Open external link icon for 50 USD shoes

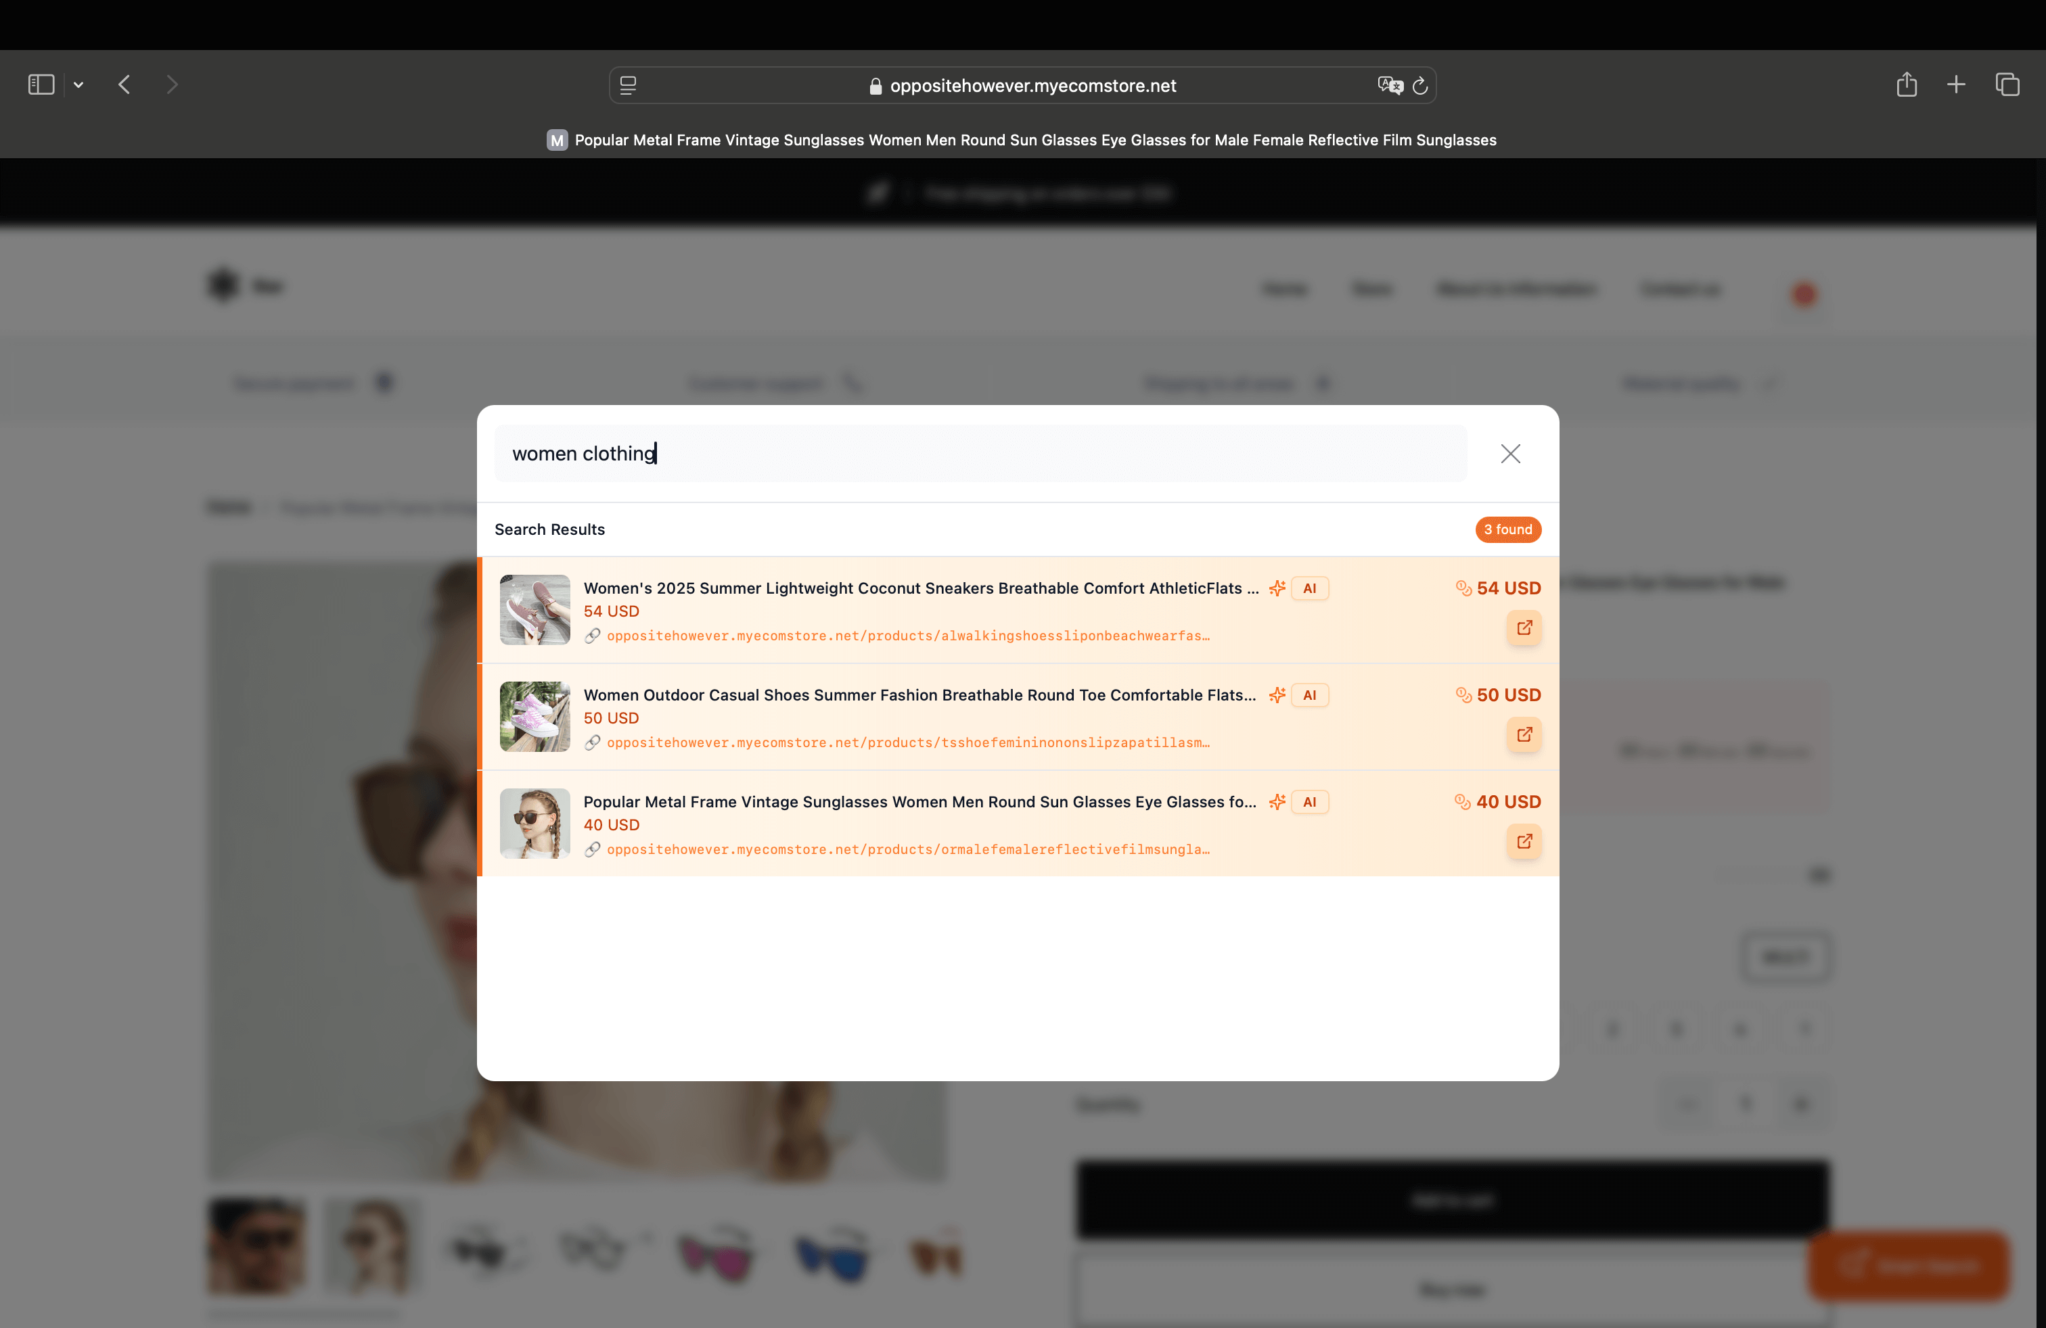coord(1523,734)
